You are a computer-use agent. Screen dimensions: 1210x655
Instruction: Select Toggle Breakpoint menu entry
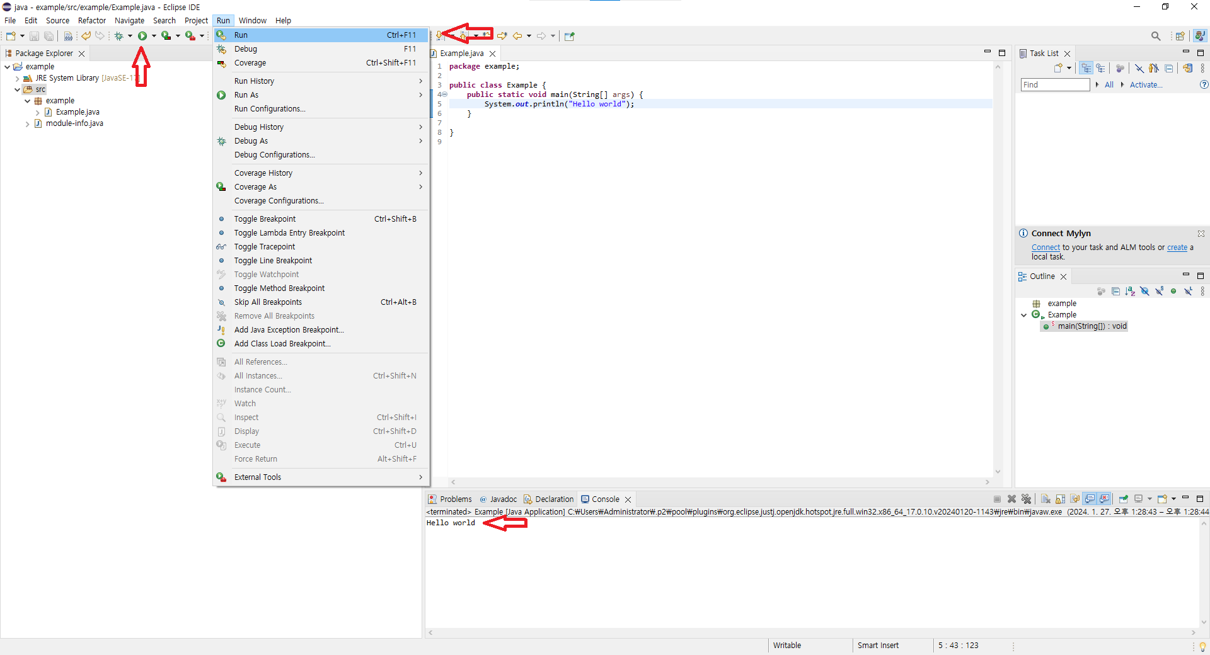pyautogui.click(x=321, y=219)
